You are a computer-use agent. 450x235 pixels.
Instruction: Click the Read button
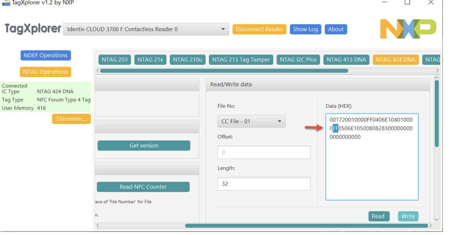point(379,216)
